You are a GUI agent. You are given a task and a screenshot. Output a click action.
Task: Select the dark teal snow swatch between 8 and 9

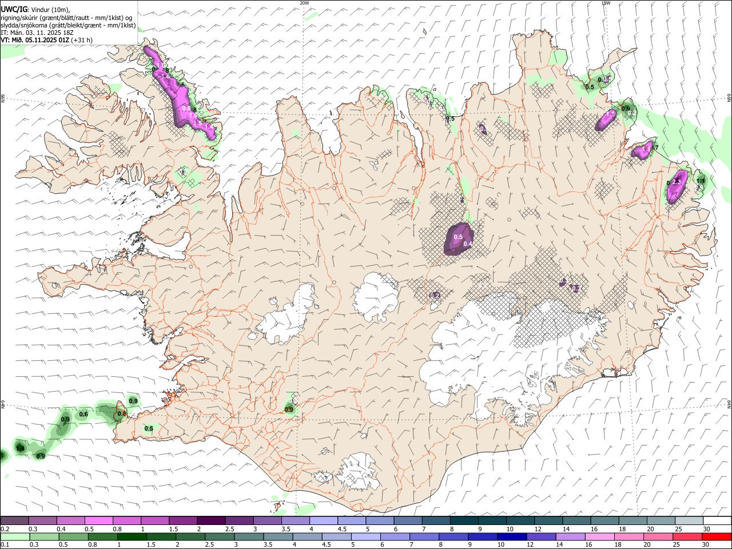point(464,520)
